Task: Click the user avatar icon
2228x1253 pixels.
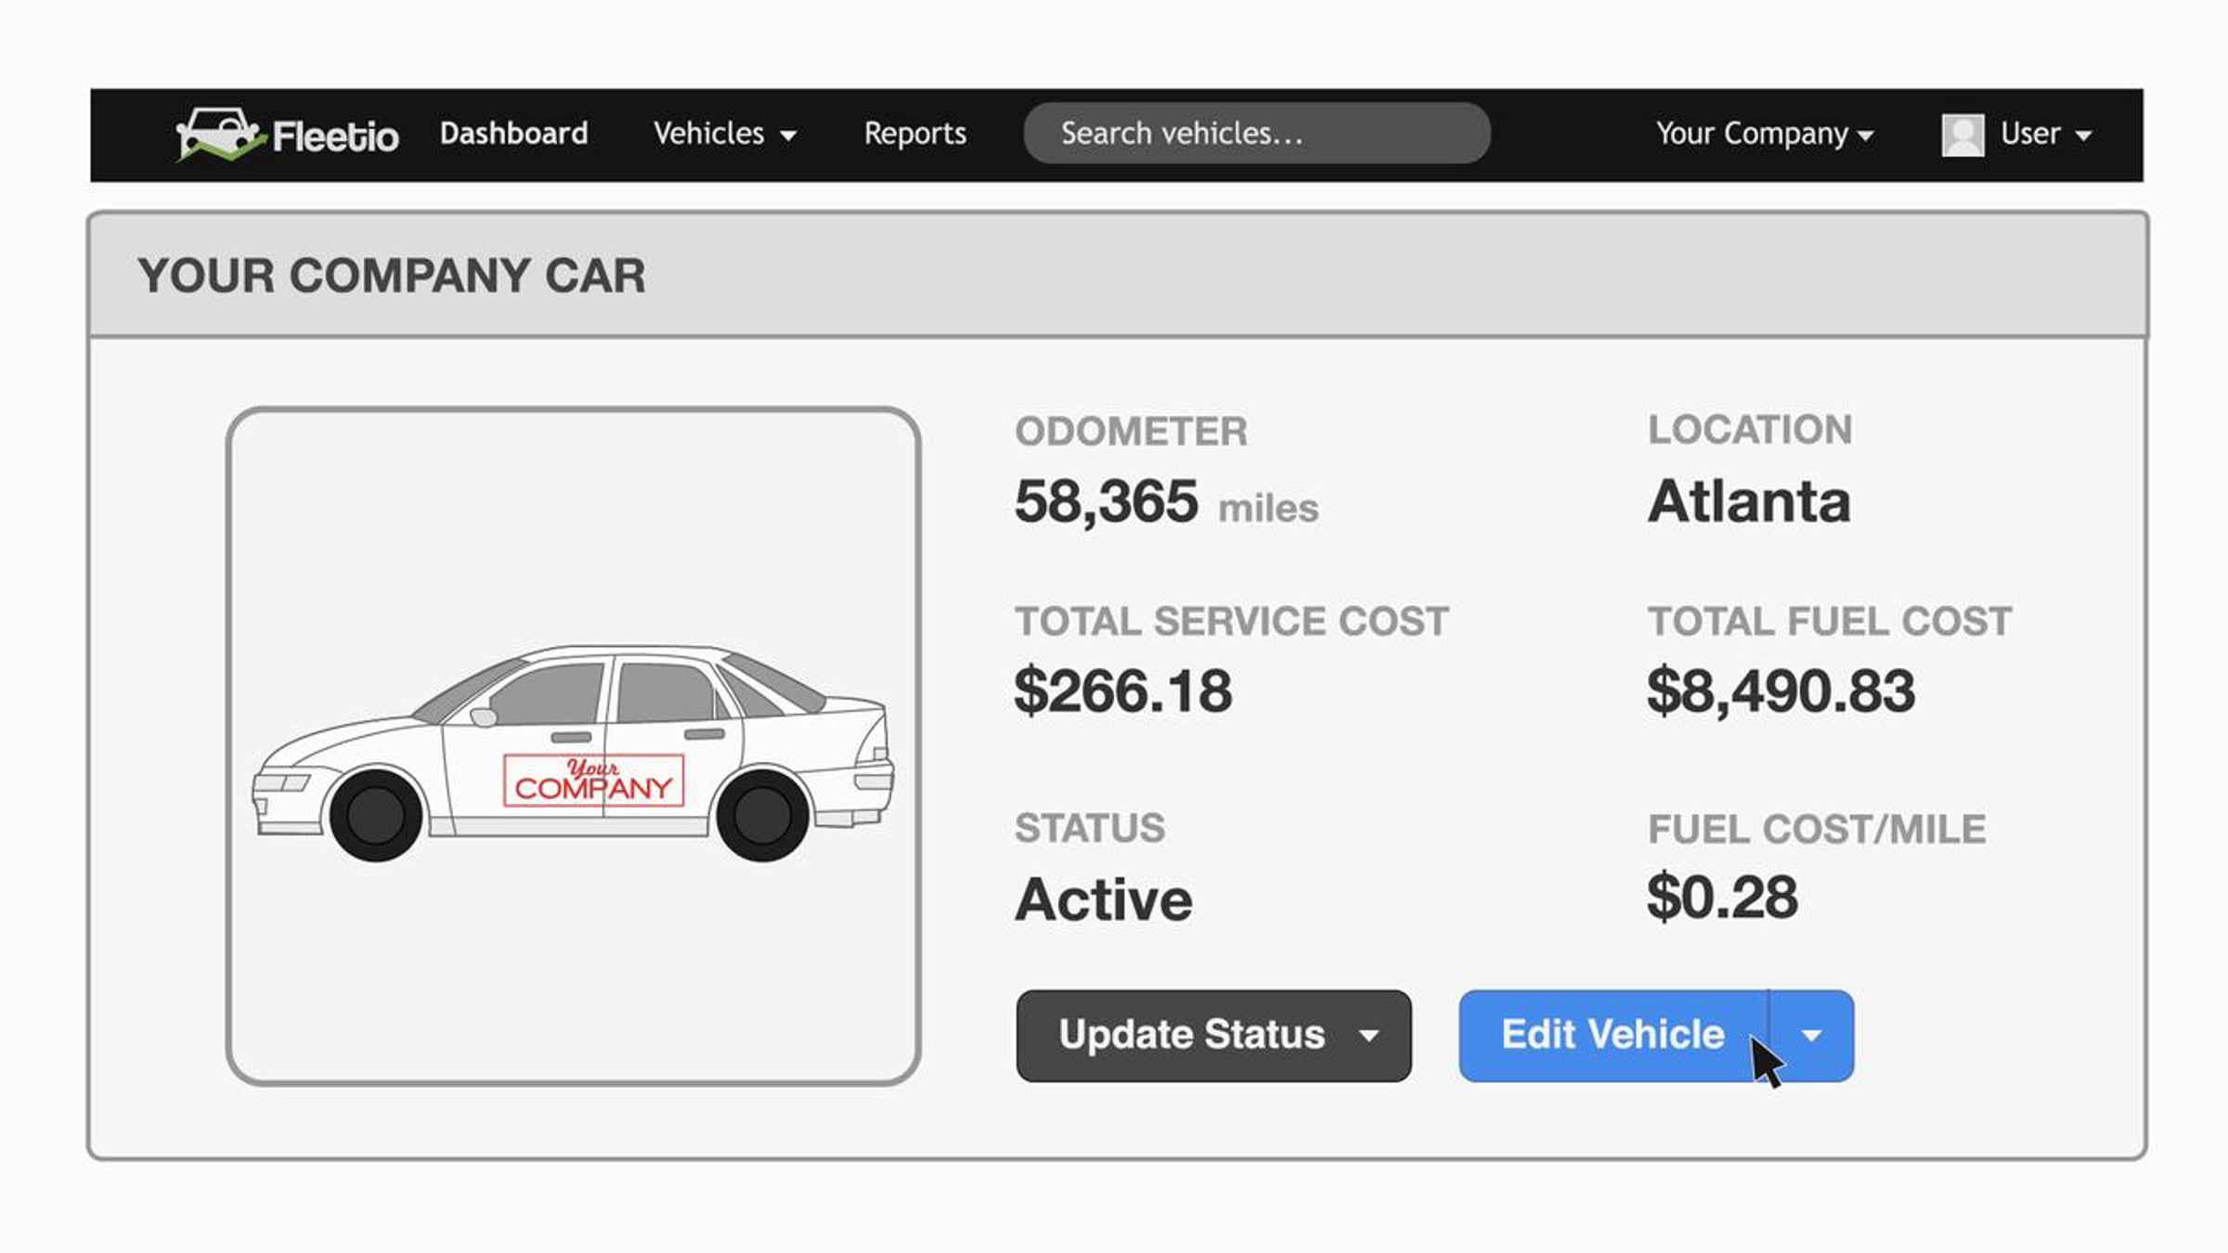Action: point(1962,135)
